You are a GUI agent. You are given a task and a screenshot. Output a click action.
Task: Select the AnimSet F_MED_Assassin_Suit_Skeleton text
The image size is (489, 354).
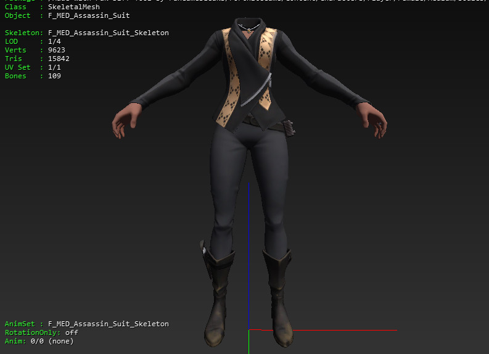click(x=86, y=324)
